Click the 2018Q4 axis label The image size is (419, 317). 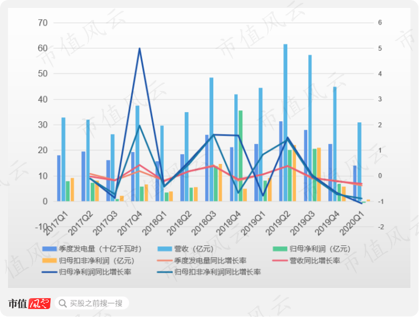pos(229,224)
